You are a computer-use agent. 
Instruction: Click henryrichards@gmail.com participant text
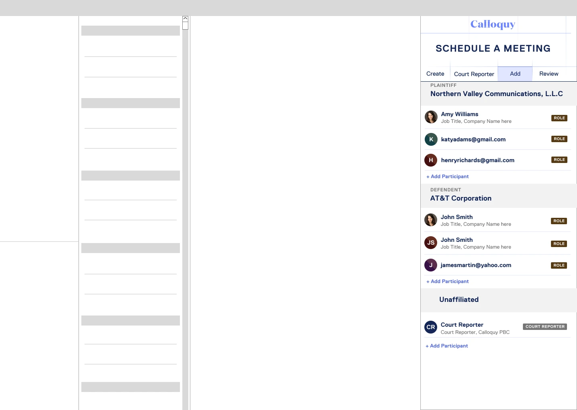coord(478,160)
